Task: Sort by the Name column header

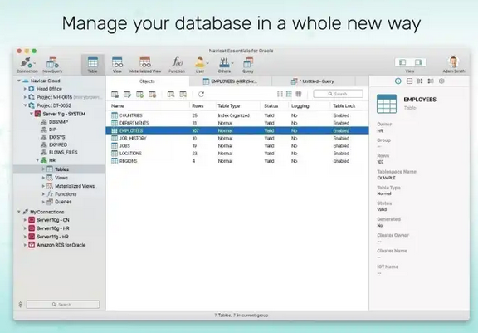Action: click(x=118, y=105)
